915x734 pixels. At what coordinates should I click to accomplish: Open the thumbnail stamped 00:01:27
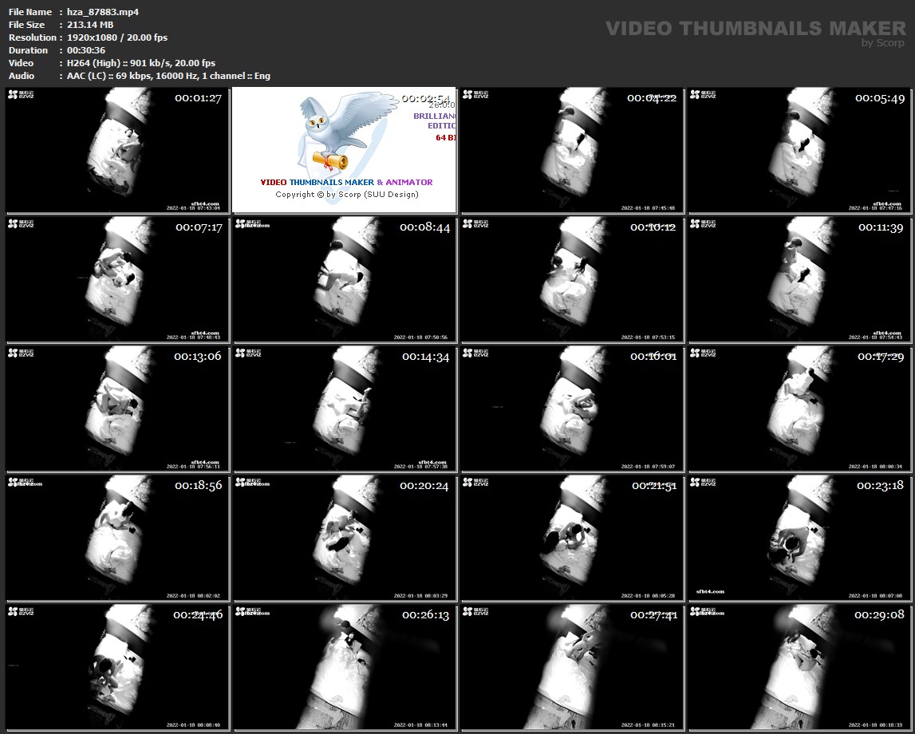(x=117, y=150)
